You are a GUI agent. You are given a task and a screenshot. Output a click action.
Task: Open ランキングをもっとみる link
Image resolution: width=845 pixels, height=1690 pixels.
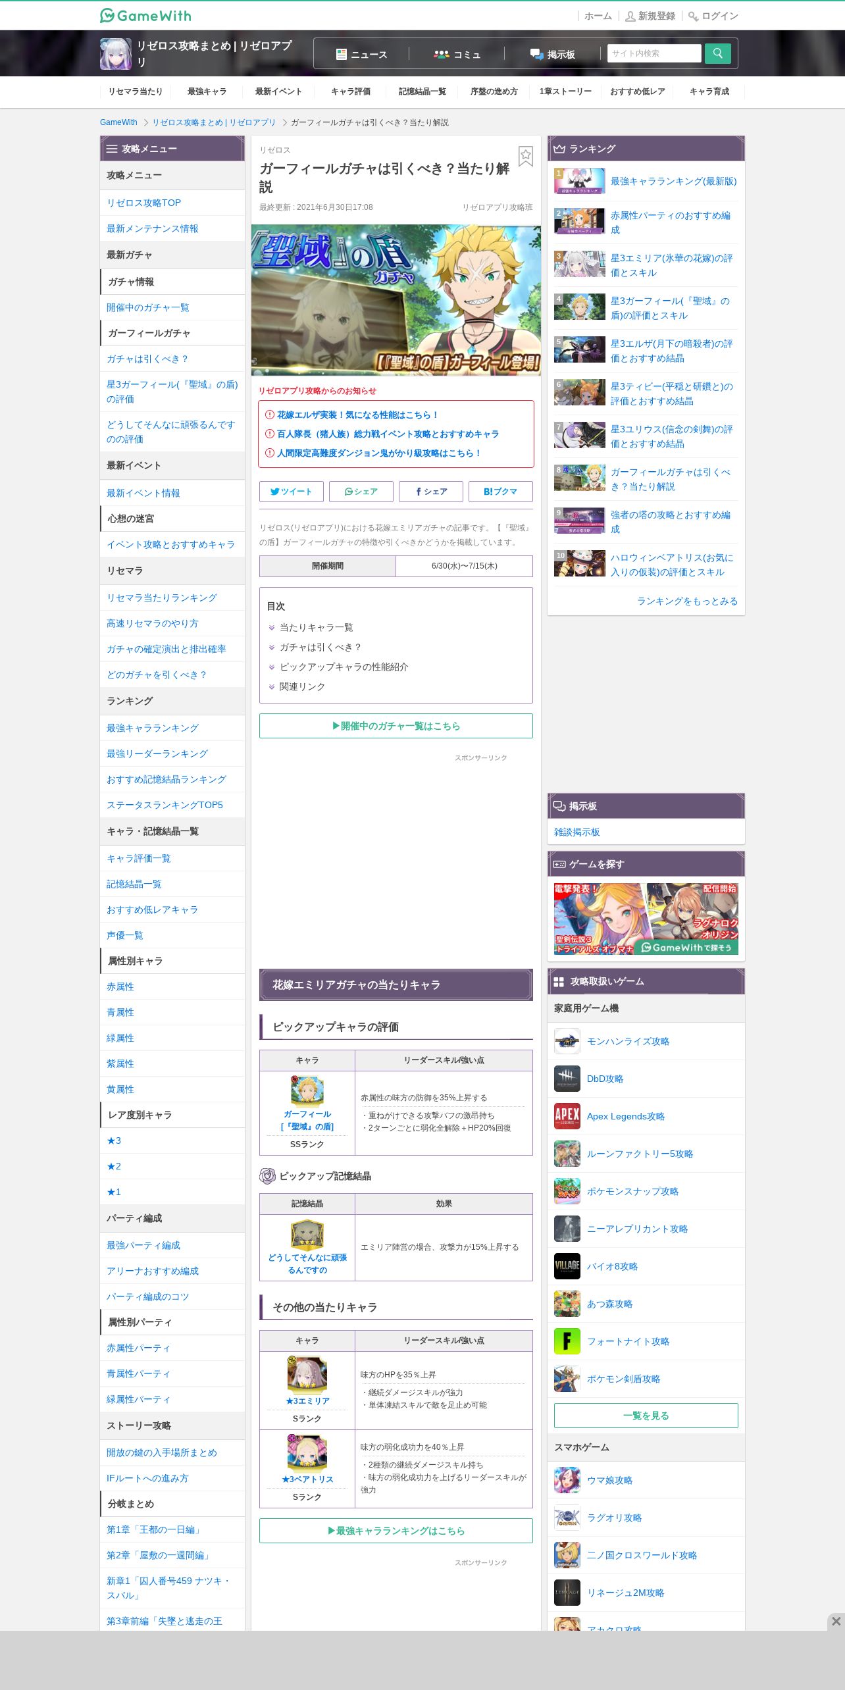688,601
